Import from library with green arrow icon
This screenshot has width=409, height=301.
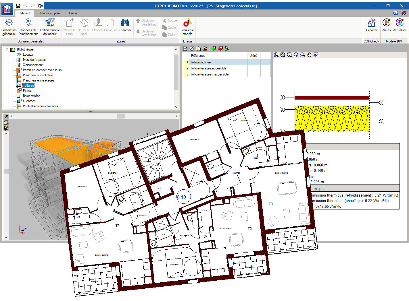[x=214, y=48]
